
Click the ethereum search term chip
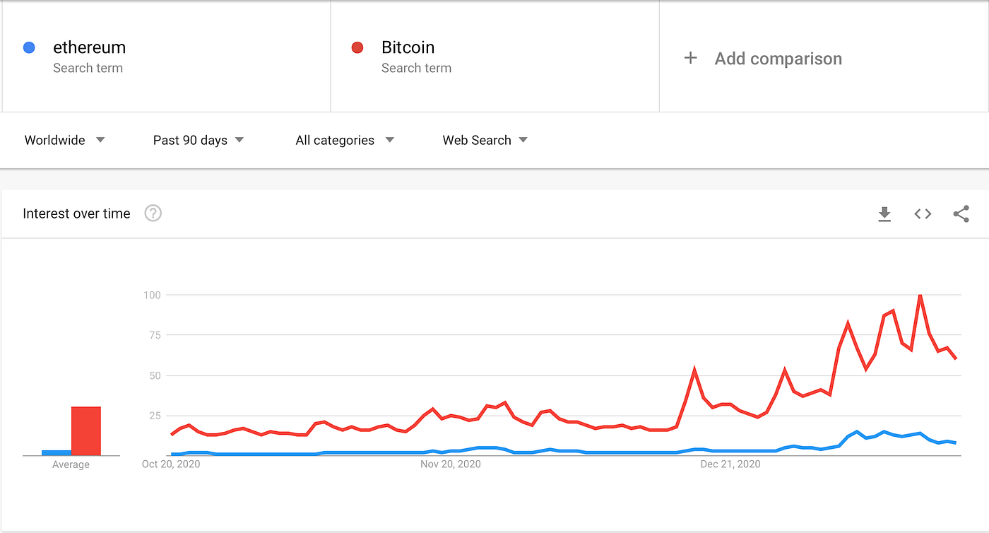coord(89,47)
